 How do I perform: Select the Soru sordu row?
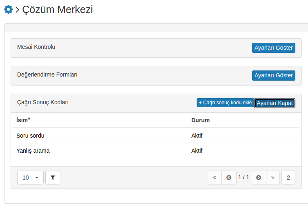pos(156,136)
